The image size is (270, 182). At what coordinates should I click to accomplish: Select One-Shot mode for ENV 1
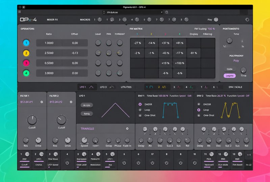(x=140, y=116)
